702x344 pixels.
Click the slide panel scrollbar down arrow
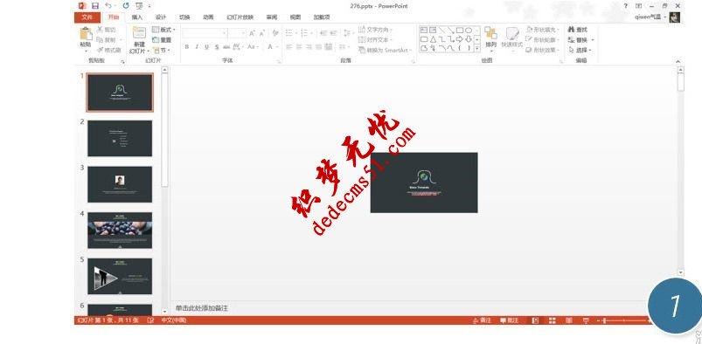(164, 311)
